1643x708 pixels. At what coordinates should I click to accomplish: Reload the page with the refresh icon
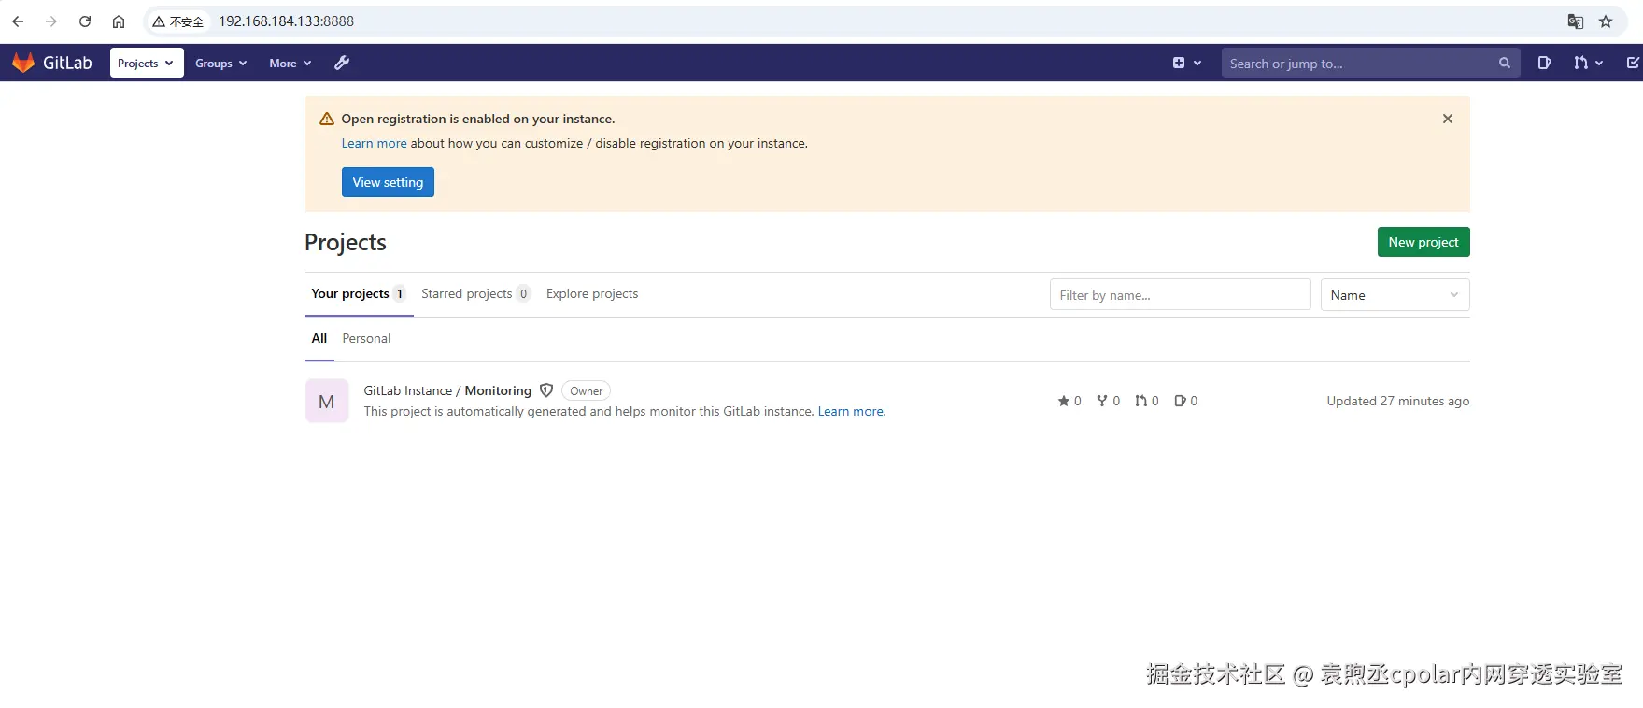(x=85, y=21)
